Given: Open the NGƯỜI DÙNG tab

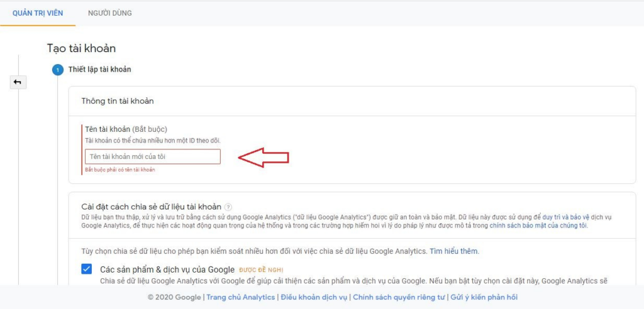Looking at the screenshot, I should (x=109, y=13).
